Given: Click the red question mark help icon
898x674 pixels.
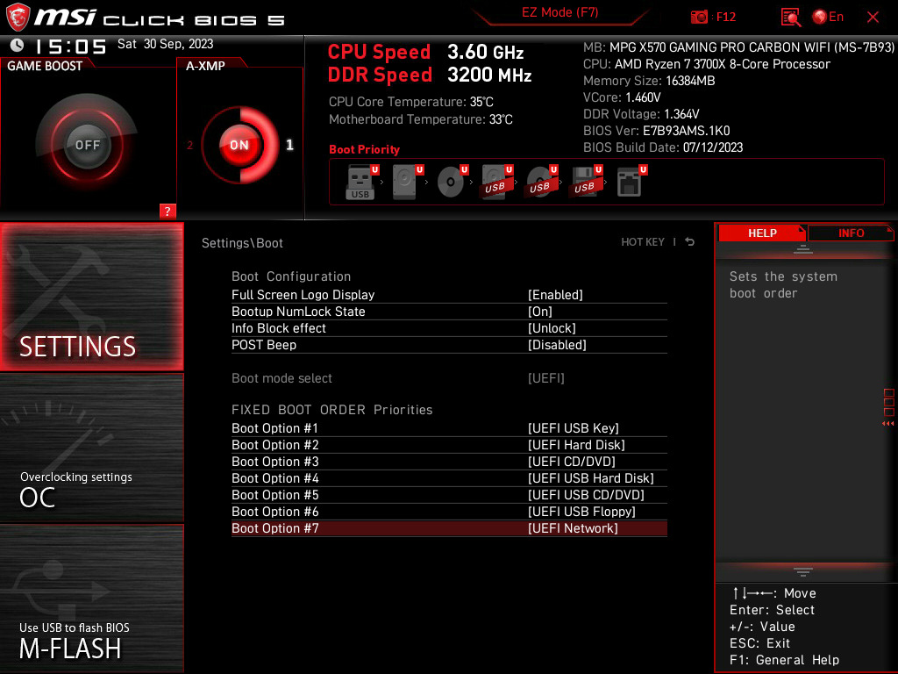Looking at the screenshot, I should (x=167, y=211).
